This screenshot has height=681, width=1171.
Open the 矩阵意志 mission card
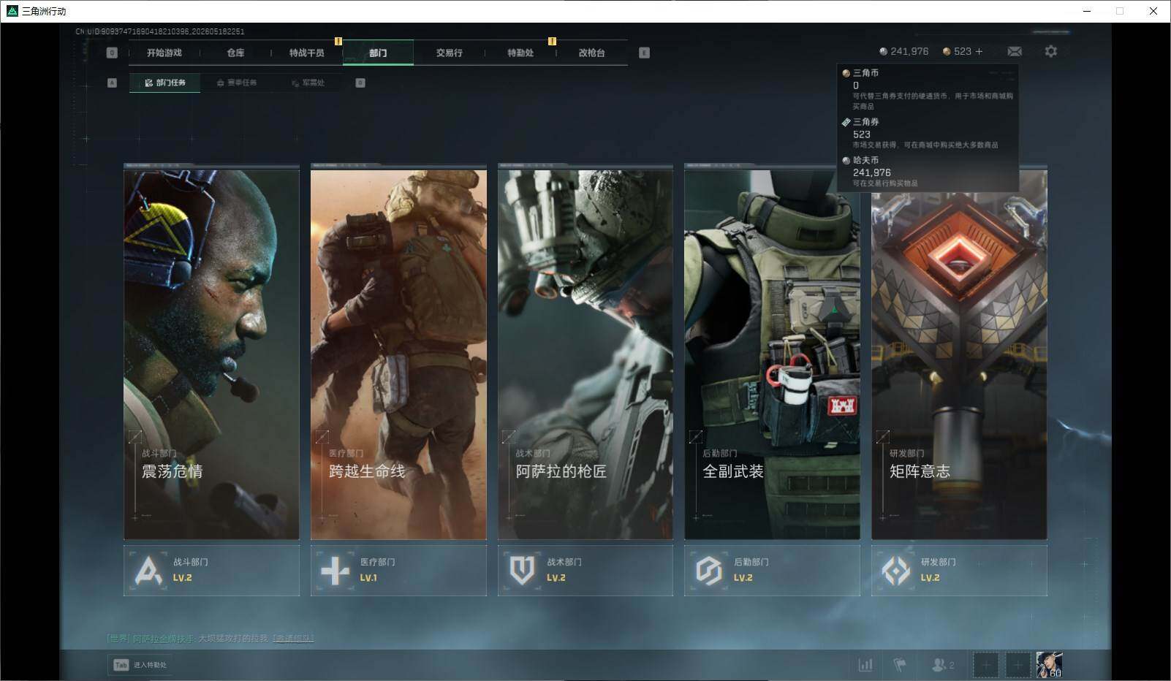959,352
